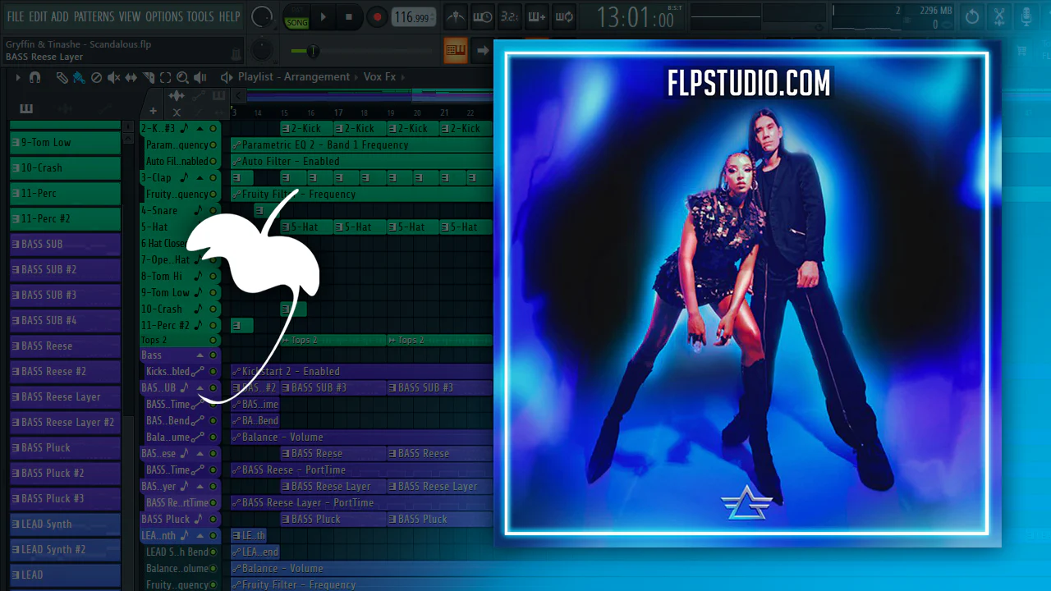Select the Slip tool
Screen dimensions: 1051x591
[131, 77]
